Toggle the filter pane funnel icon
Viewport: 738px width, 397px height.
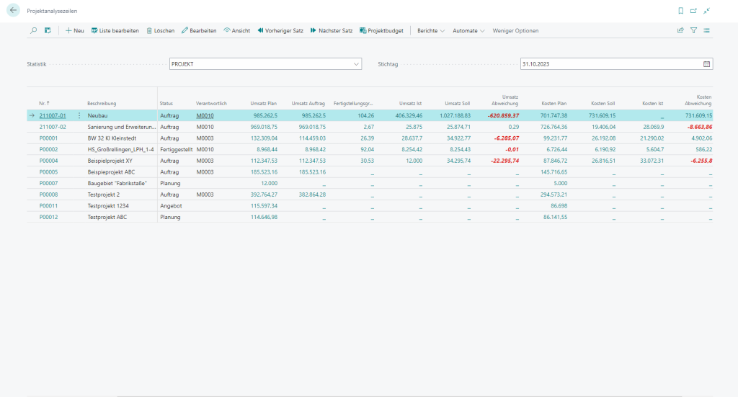pyautogui.click(x=693, y=30)
